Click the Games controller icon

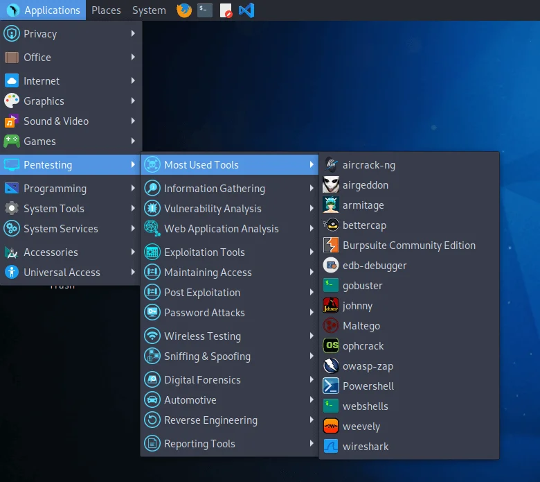pyautogui.click(x=12, y=141)
